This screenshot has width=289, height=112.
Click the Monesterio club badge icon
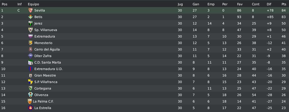(31, 43)
